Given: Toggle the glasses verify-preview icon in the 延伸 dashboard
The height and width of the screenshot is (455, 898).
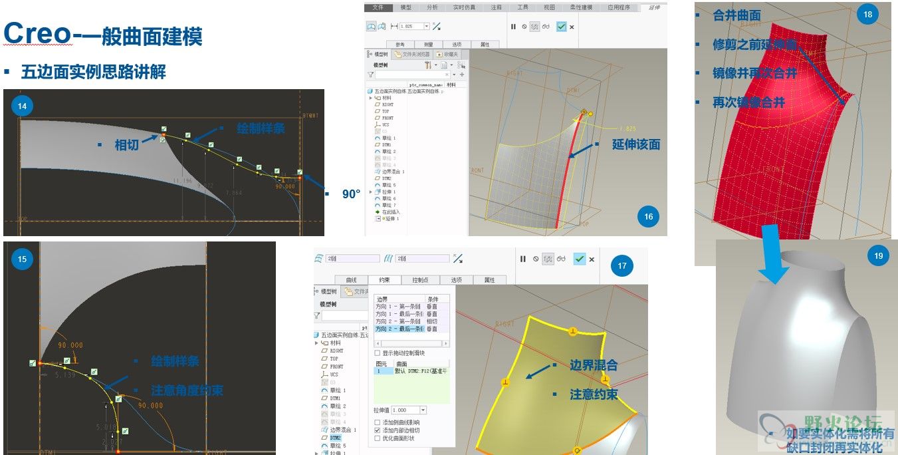Looking at the screenshot, I should pos(546,27).
